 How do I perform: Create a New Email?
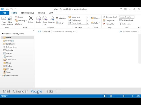point(4,21)
